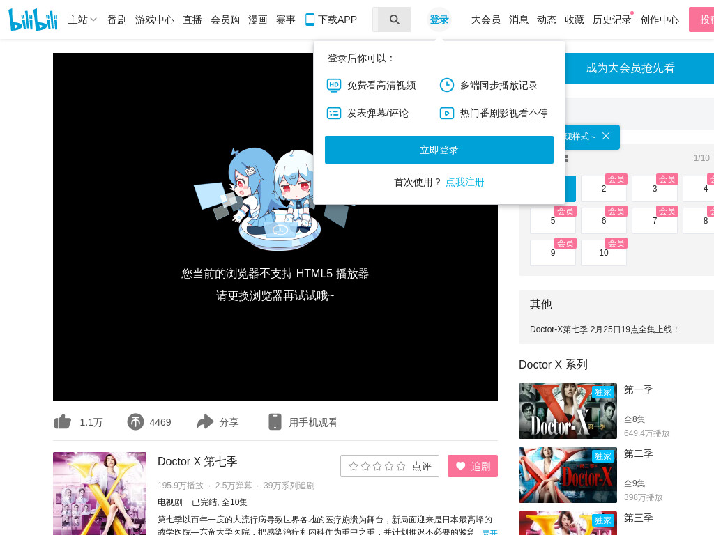Open the 第一季 thumbnail
714x535 pixels.
pyautogui.click(x=568, y=411)
